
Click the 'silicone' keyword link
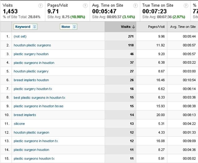[19, 124]
